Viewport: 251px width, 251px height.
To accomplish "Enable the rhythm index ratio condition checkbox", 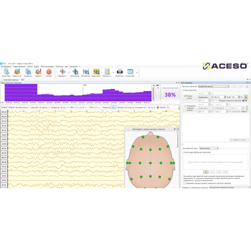I will (186, 106).
